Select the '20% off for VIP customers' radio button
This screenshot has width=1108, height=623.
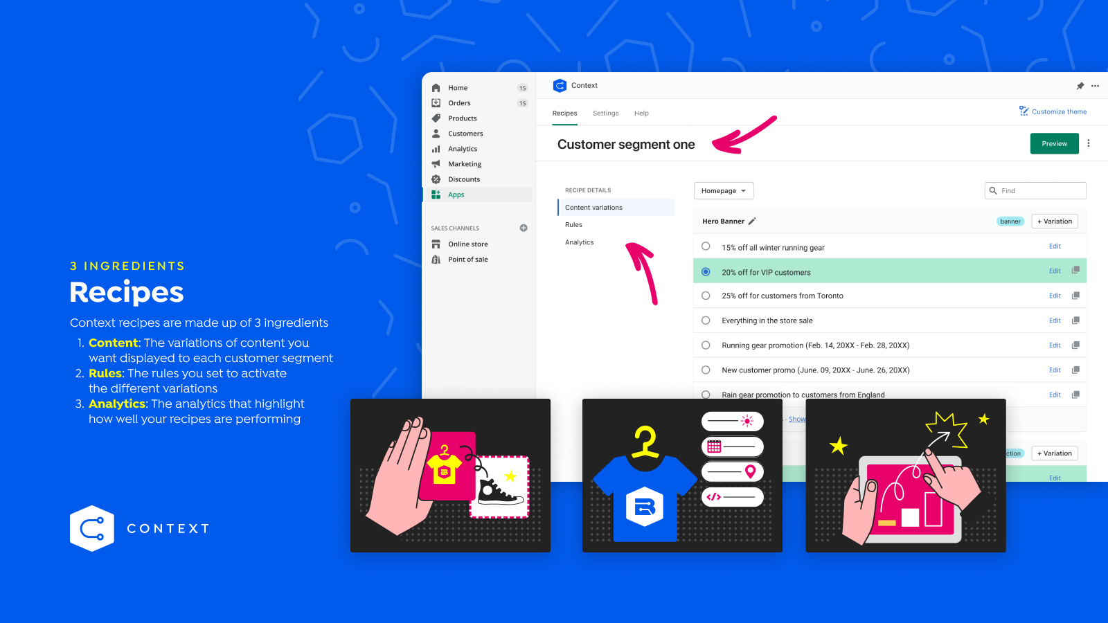(x=706, y=271)
